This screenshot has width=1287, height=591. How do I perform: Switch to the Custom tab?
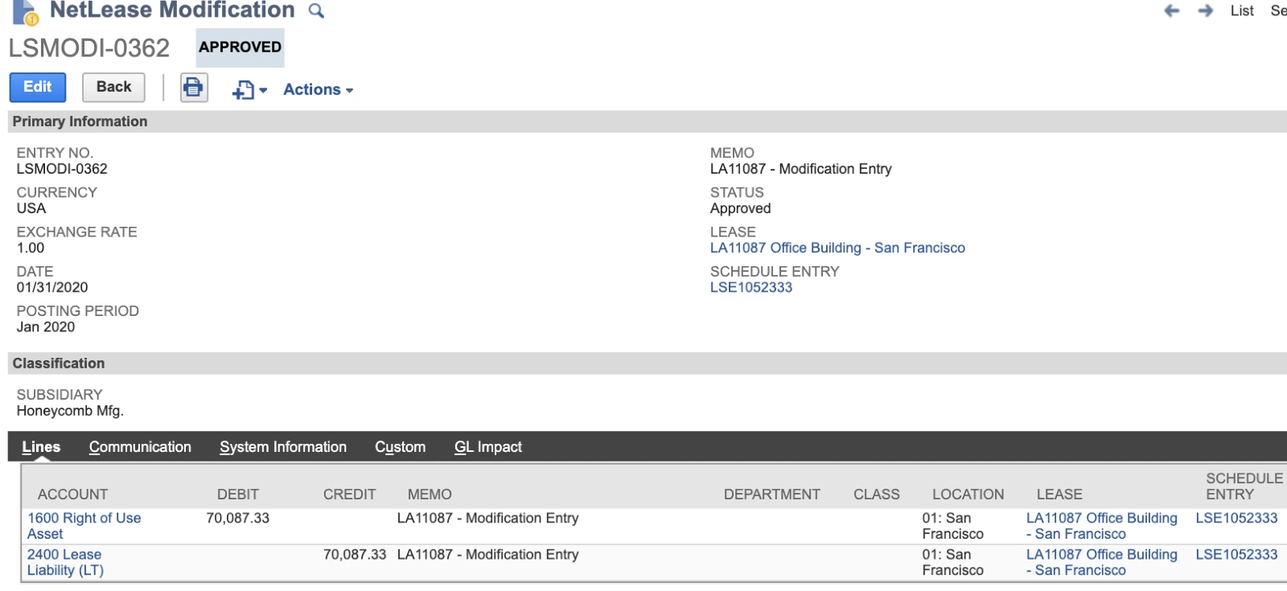pos(400,446)
